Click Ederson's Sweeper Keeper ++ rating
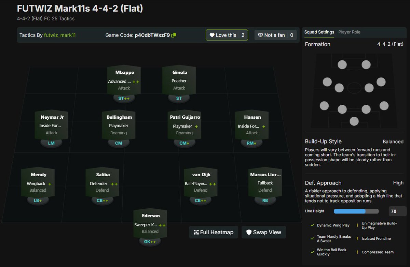The image size is (410, 267). [162, 225]
